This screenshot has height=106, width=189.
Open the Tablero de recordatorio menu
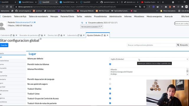38,16
